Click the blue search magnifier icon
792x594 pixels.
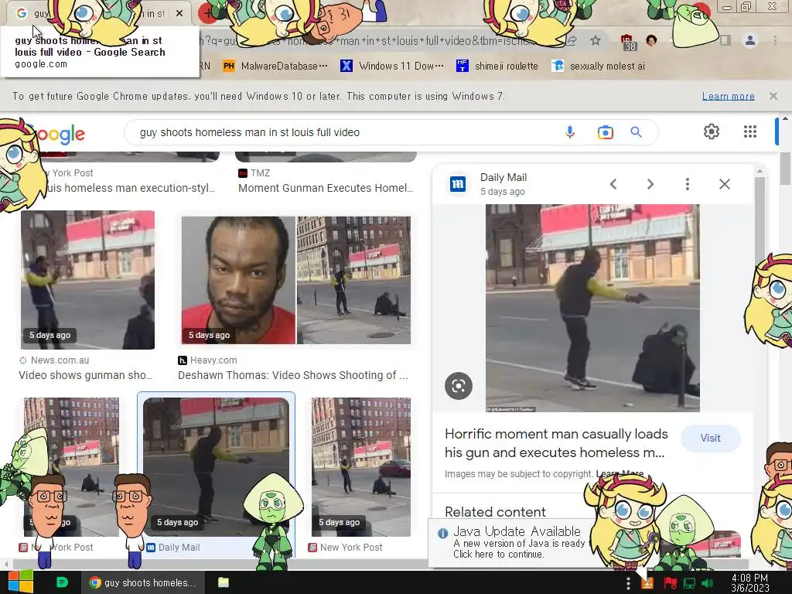pyautogui.click(x=636, y=132)
